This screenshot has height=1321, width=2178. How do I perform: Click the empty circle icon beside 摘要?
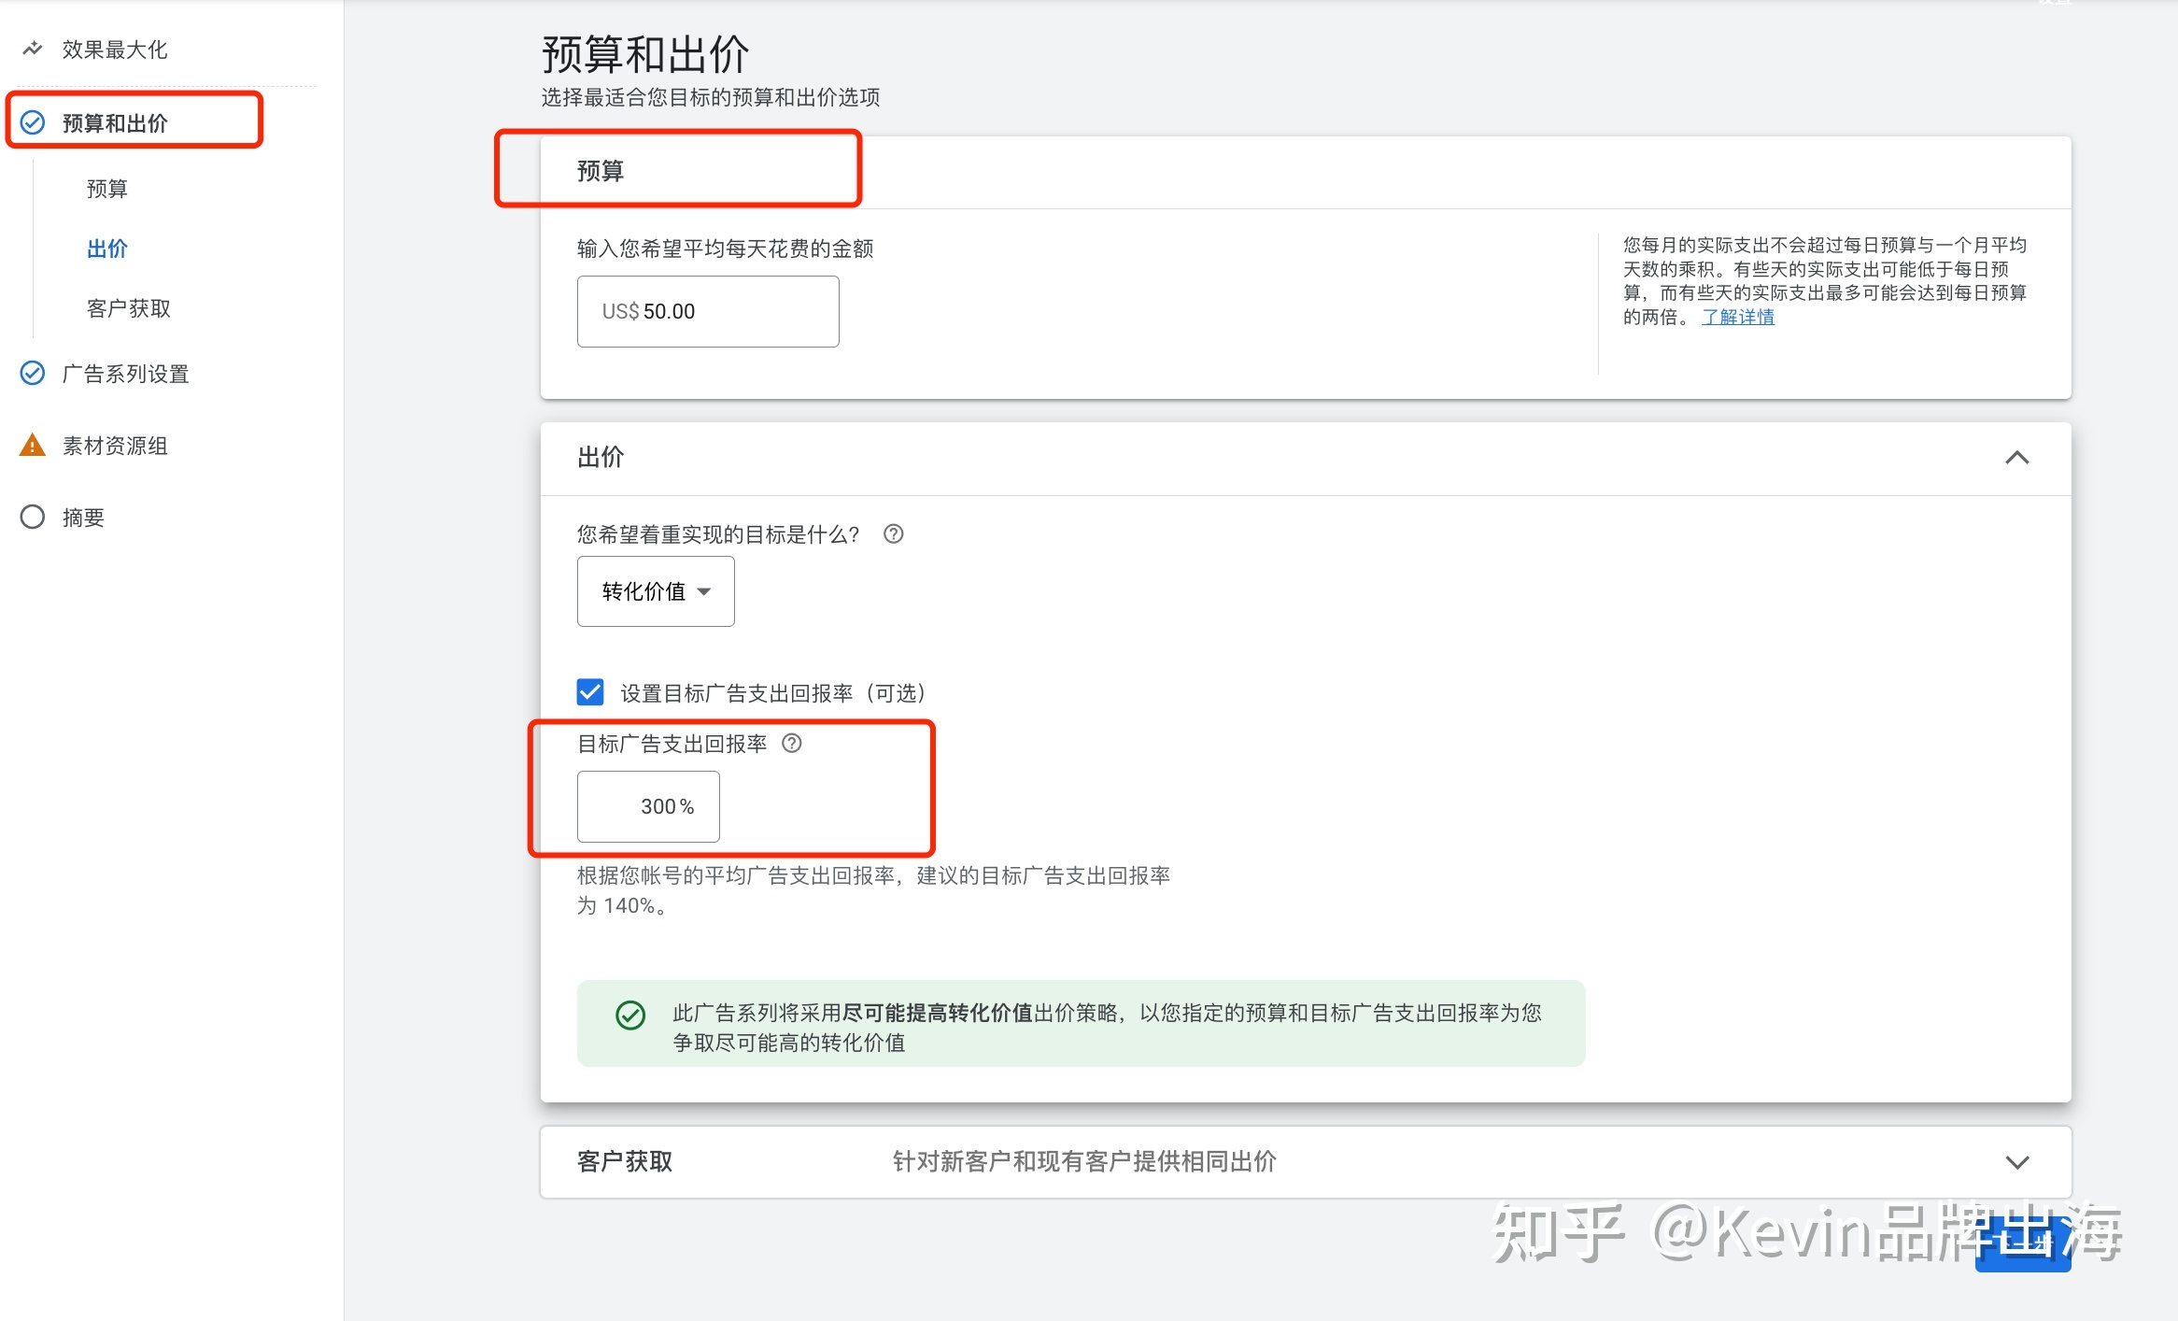coord(33,517)
